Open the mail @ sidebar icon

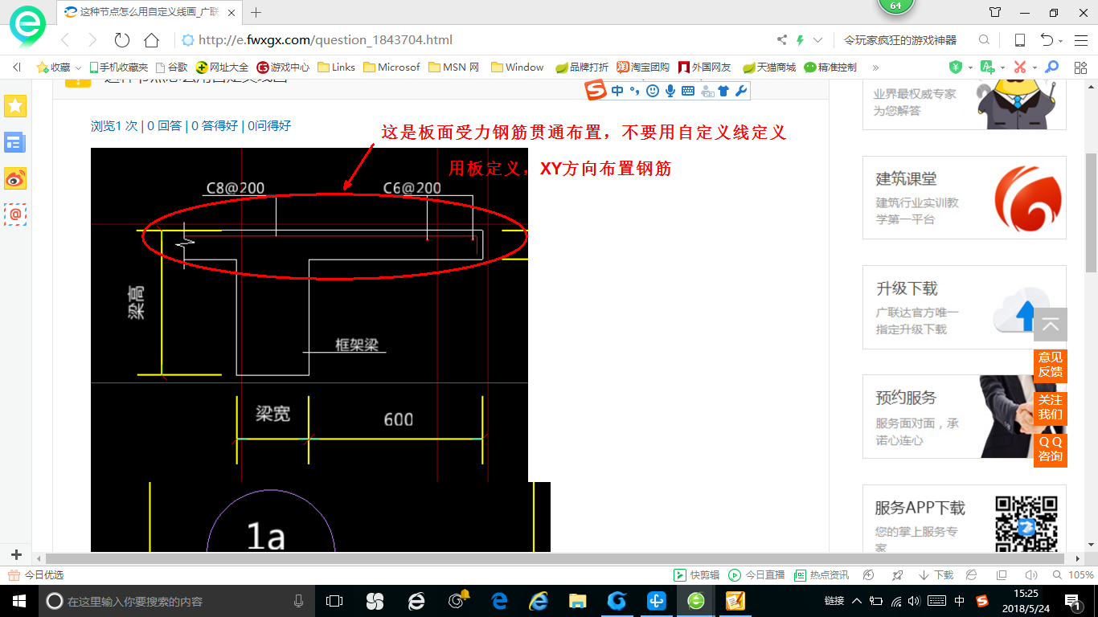15,215
